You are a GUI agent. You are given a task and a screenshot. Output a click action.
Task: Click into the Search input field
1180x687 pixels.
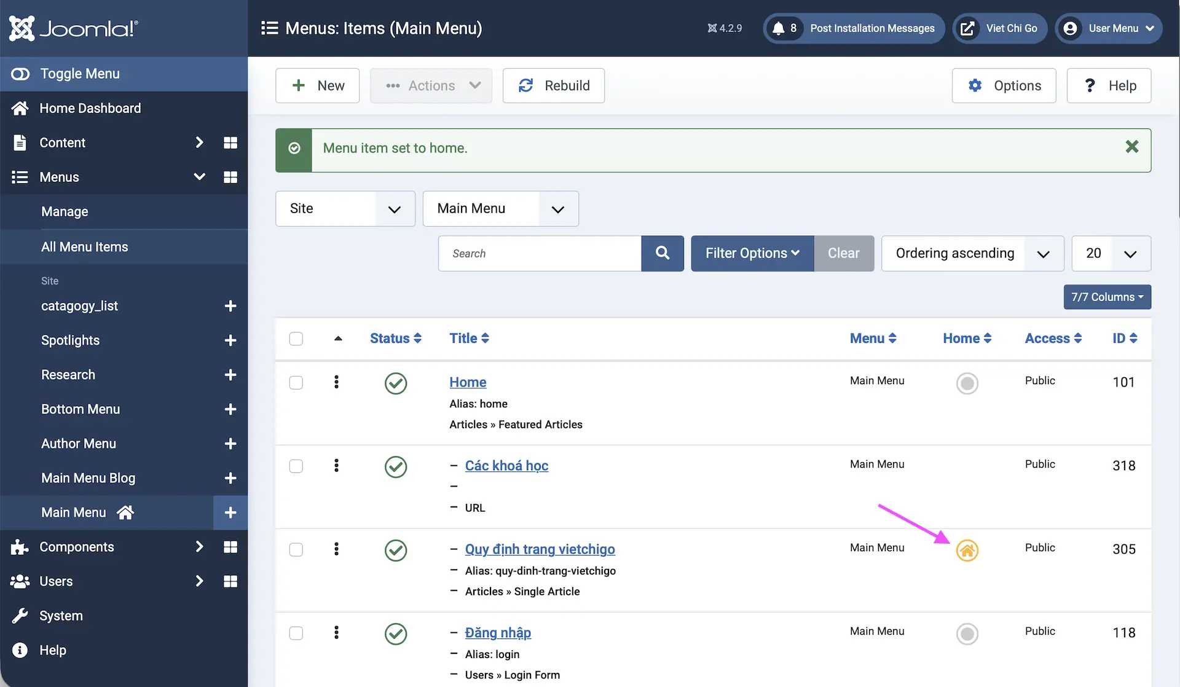coord(539,253)
